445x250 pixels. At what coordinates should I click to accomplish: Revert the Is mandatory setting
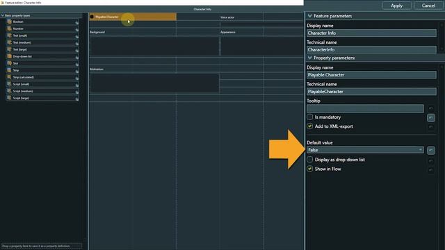[x=431, y=117]
